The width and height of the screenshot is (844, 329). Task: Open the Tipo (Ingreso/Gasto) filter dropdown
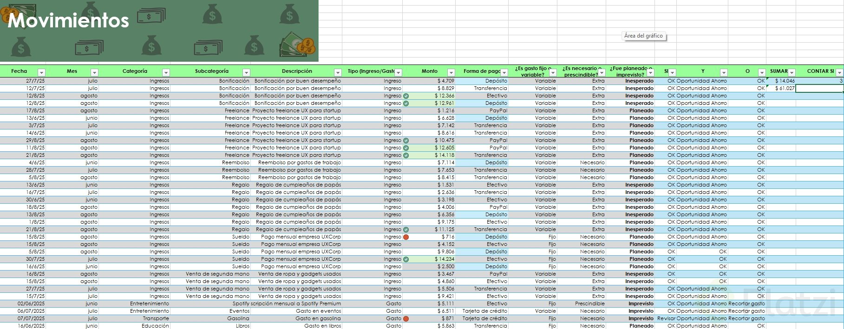tap(398, 72)
